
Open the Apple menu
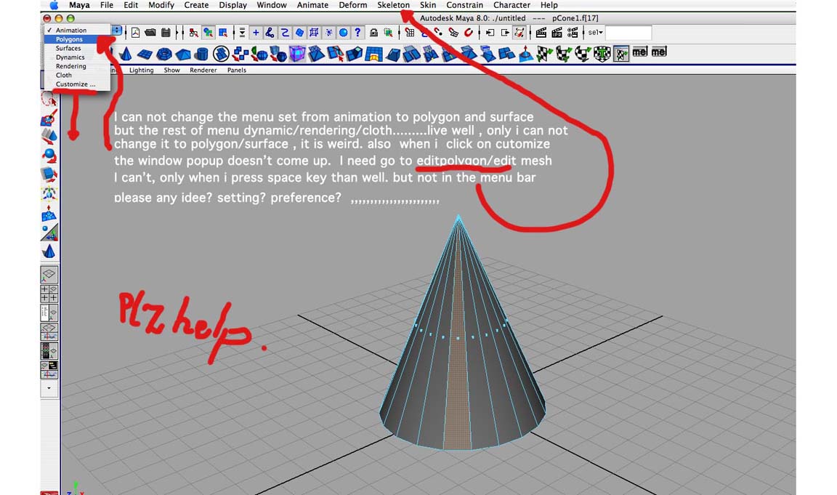[54, 5]
